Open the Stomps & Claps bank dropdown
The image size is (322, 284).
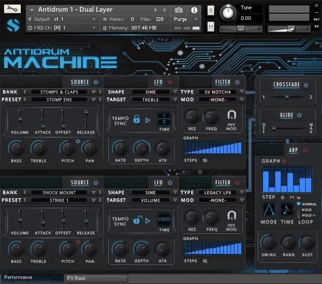[x=94, y=92]
